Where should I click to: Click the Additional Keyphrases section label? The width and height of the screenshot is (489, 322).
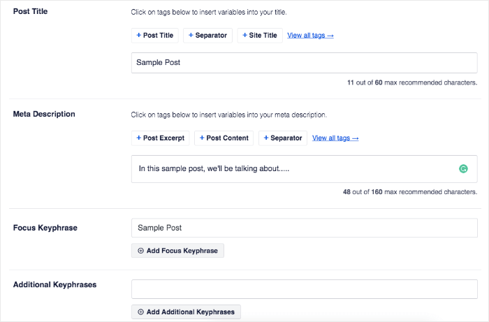(55, 284)
